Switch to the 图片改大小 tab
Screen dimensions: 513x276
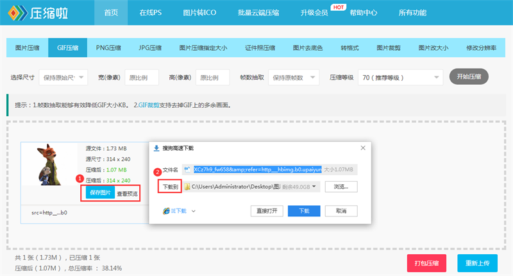(x=433, y=47)
